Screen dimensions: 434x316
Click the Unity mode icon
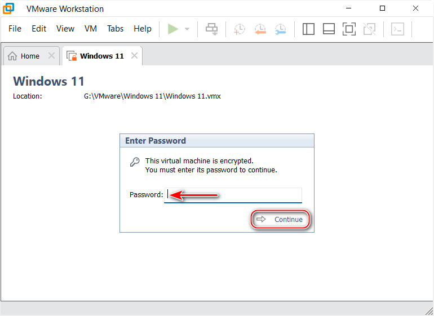tap(370, 29)
